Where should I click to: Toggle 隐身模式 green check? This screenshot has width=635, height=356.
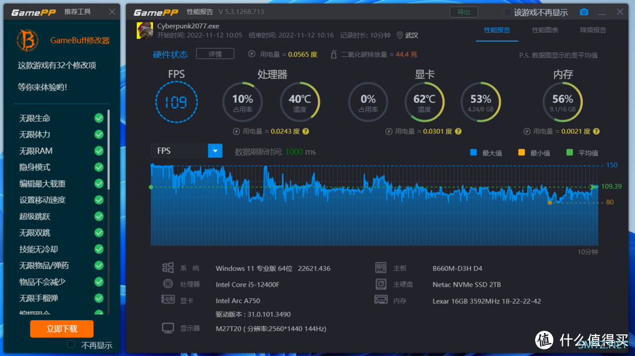pos(99,167)
